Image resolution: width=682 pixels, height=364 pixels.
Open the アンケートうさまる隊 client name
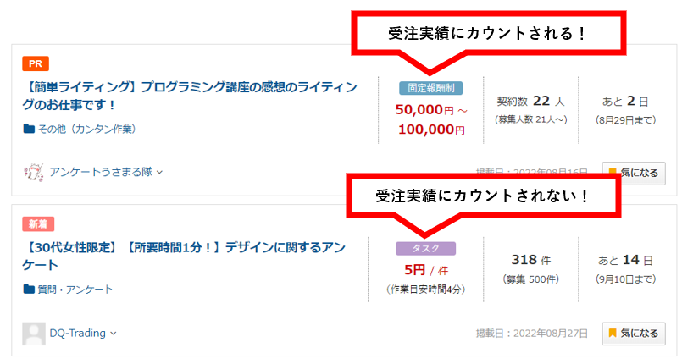click(x=101, y=172)
